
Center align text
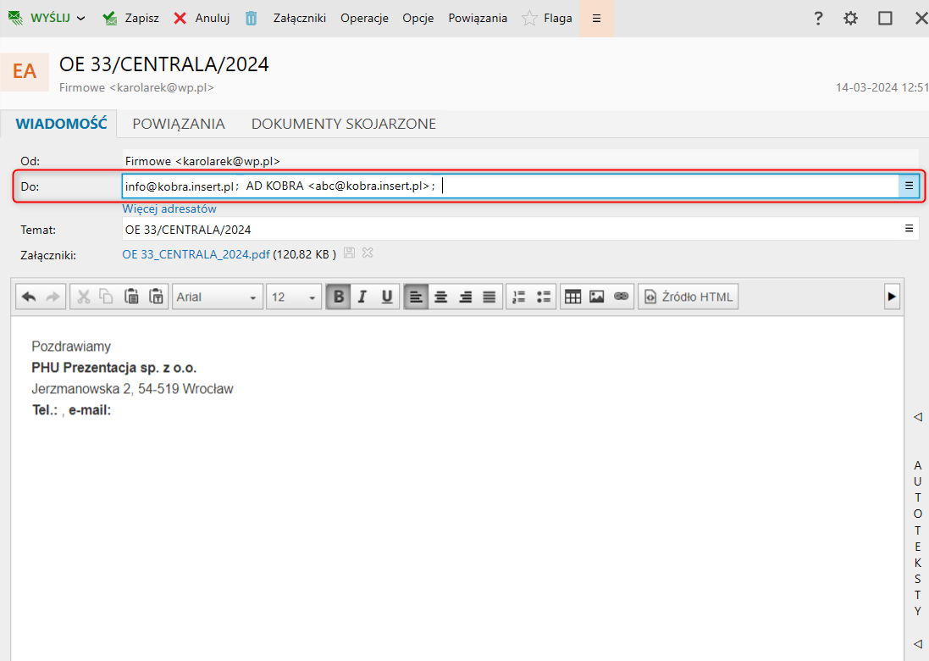[441, 297]
